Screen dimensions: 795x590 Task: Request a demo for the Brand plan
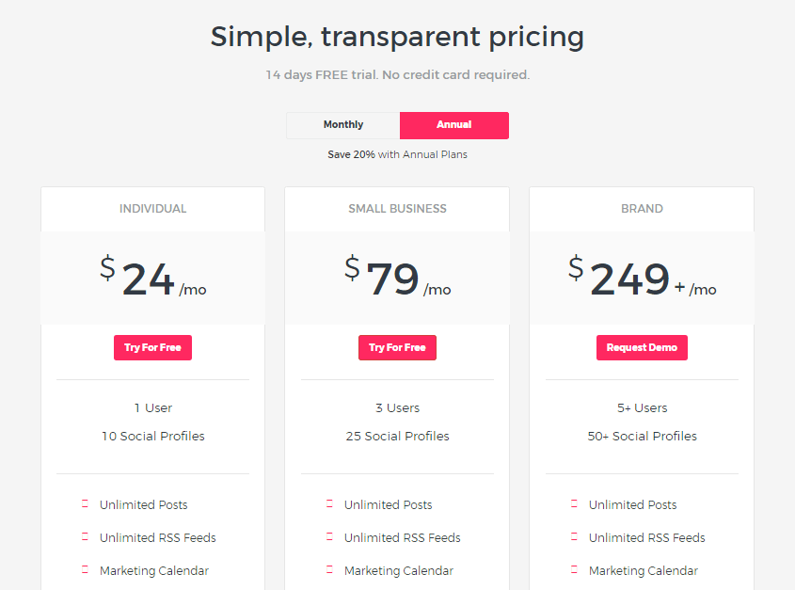pyautogui.click(x=642, y=348)
